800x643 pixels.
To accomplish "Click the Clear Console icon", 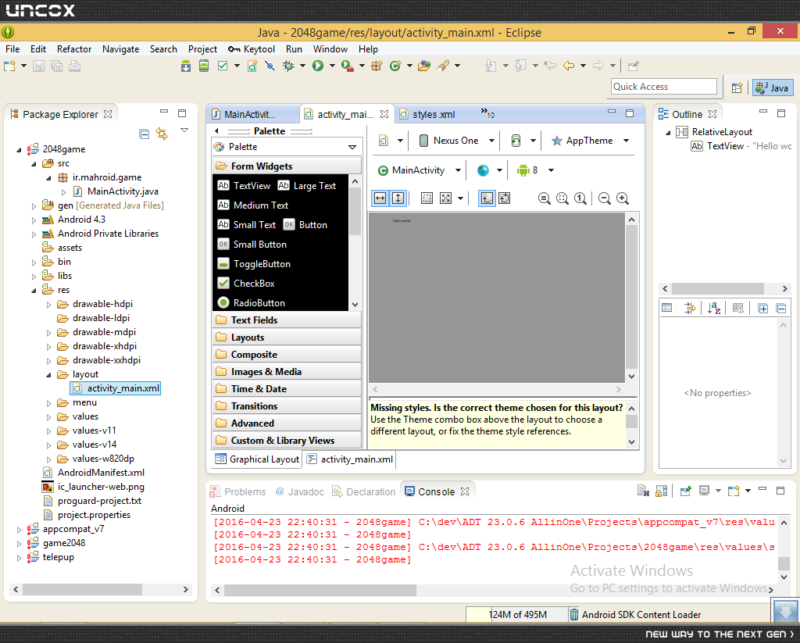I will point(643,491).
